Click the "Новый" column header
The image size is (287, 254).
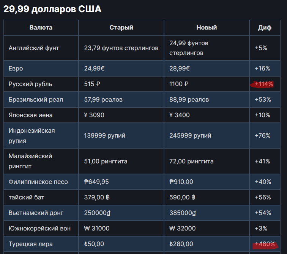pyautogui.click(x=207, y=27)
